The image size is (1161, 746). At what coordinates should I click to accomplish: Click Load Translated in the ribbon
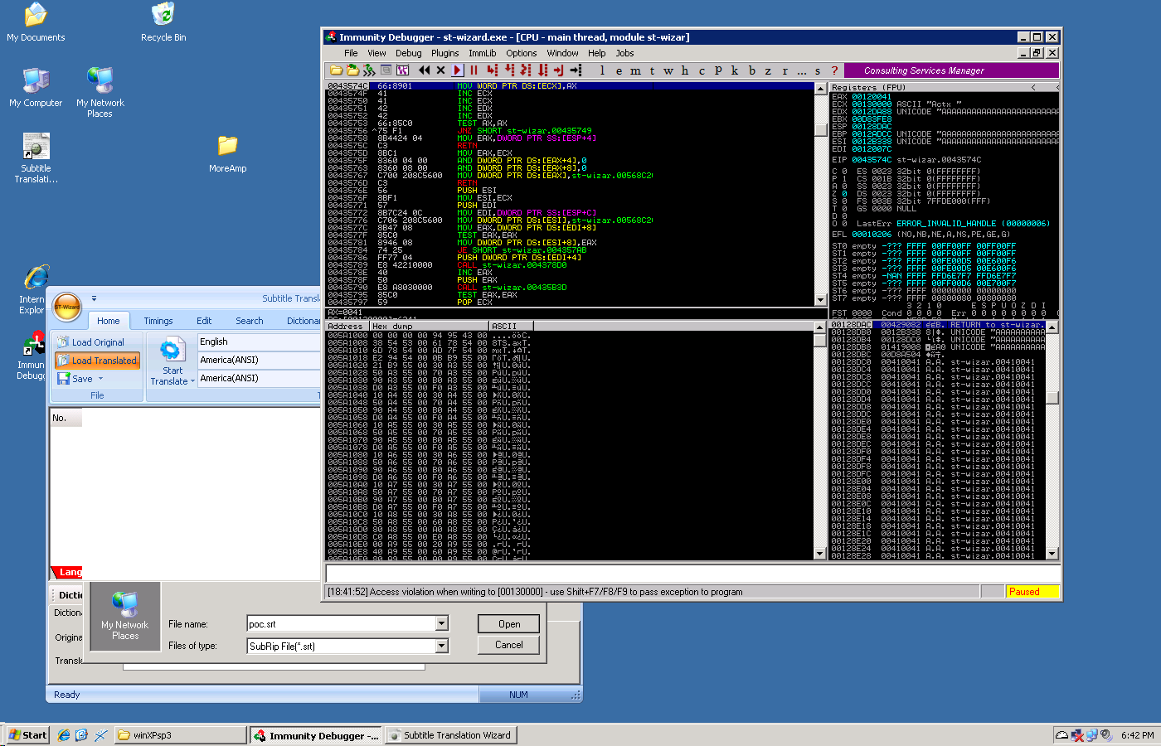point(97,361)
